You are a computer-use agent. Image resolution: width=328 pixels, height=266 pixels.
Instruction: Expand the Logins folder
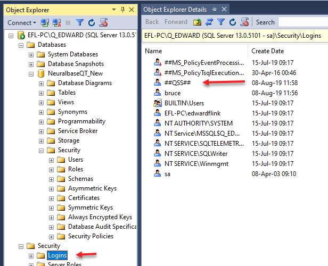click(x=31, y=256)
